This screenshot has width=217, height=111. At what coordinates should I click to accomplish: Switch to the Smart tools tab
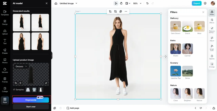click(212, 48)
